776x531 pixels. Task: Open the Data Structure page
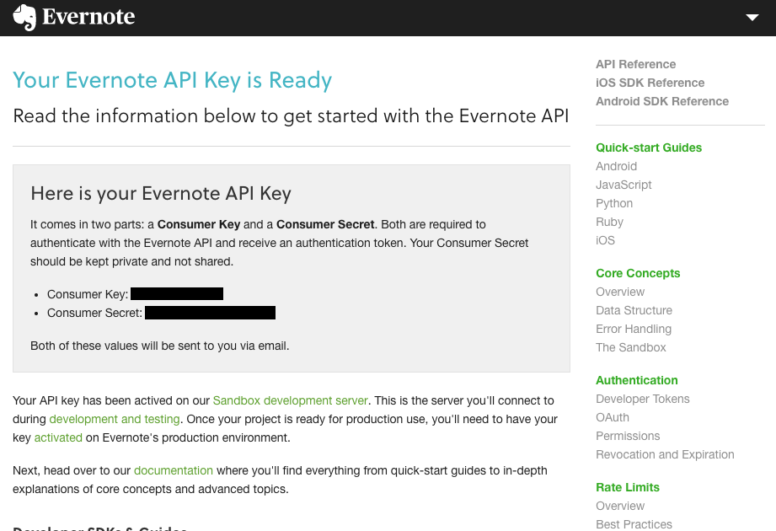pyautogui.click(x=634, y=310)
